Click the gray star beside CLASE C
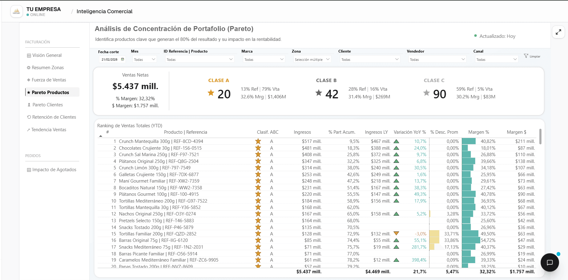This screenshot has height=280, width=568. click(426, 93)
